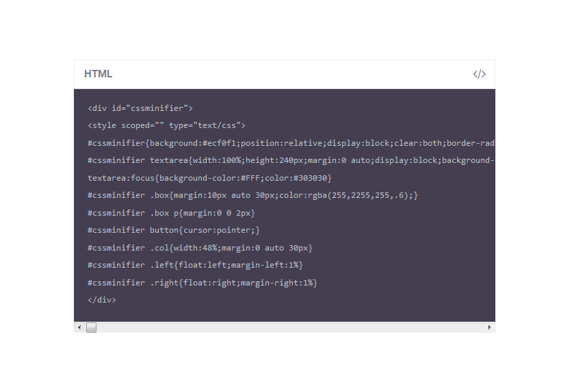Click the HTML panel title
Image resolution: width=572 pixels, height=382 pixels.
98,74
